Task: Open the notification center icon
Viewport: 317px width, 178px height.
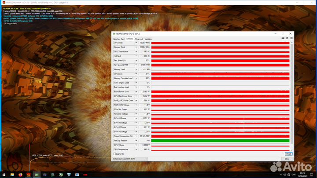Action: pos(311,175)
